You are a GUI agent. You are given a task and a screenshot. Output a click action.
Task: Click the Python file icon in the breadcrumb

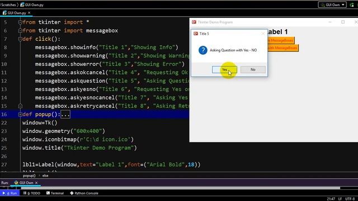[x=22, y=5]
